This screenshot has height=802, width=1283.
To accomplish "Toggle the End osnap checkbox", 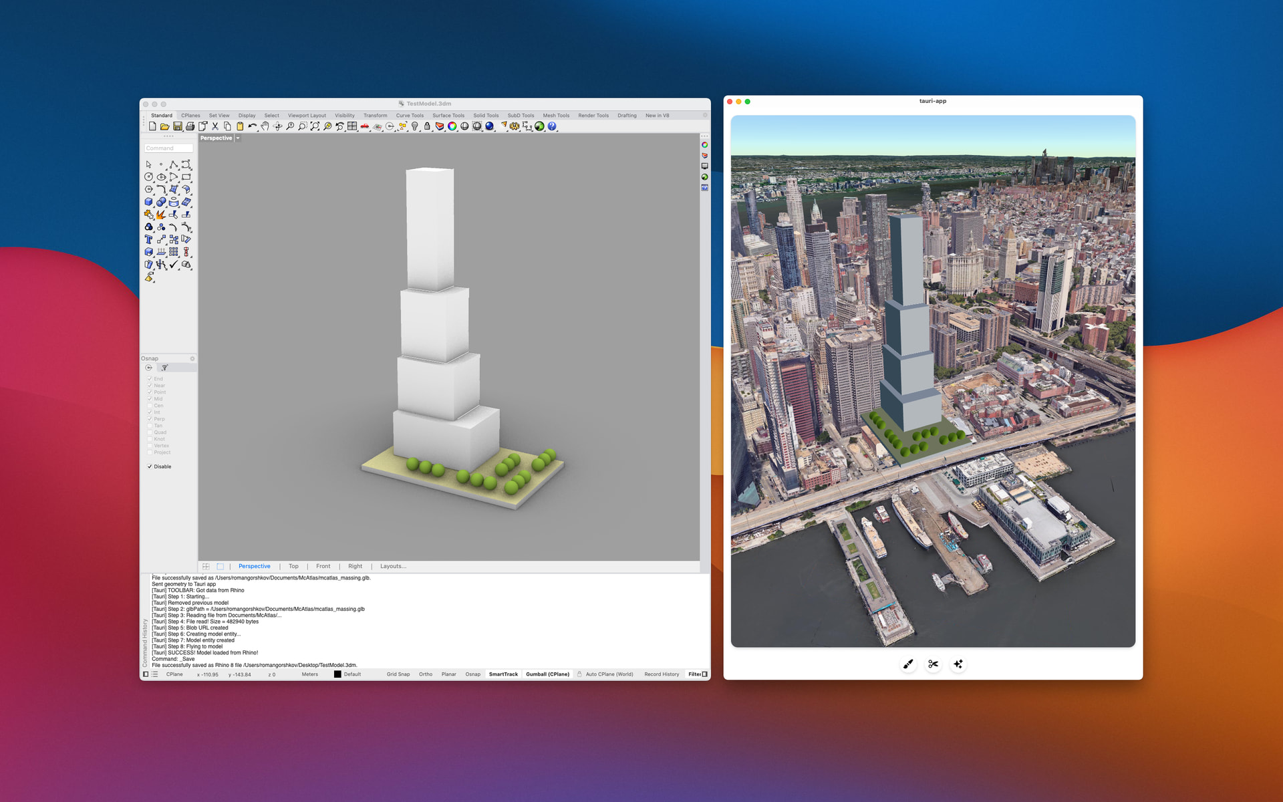I will [x=150, y=379].
